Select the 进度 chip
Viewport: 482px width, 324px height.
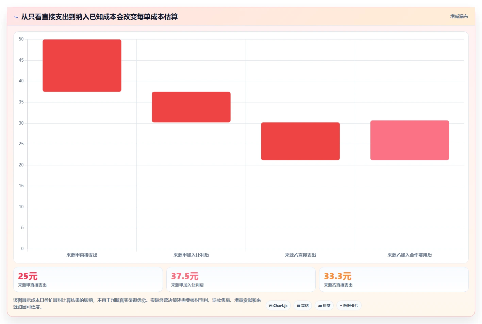pos(324,306)
